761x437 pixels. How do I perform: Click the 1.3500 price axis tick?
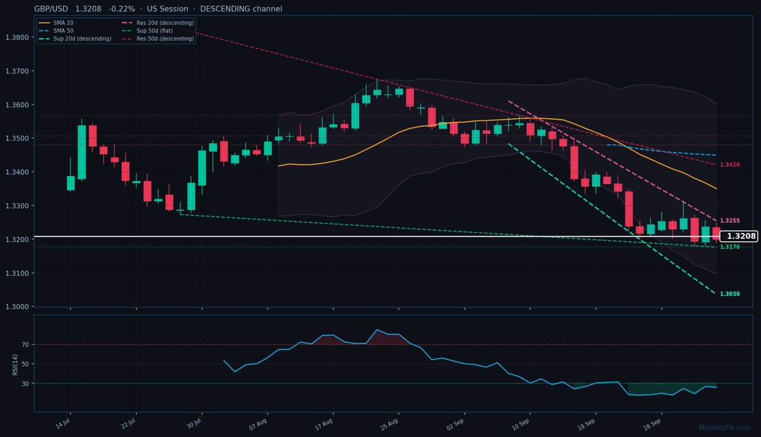click(16, 139)
